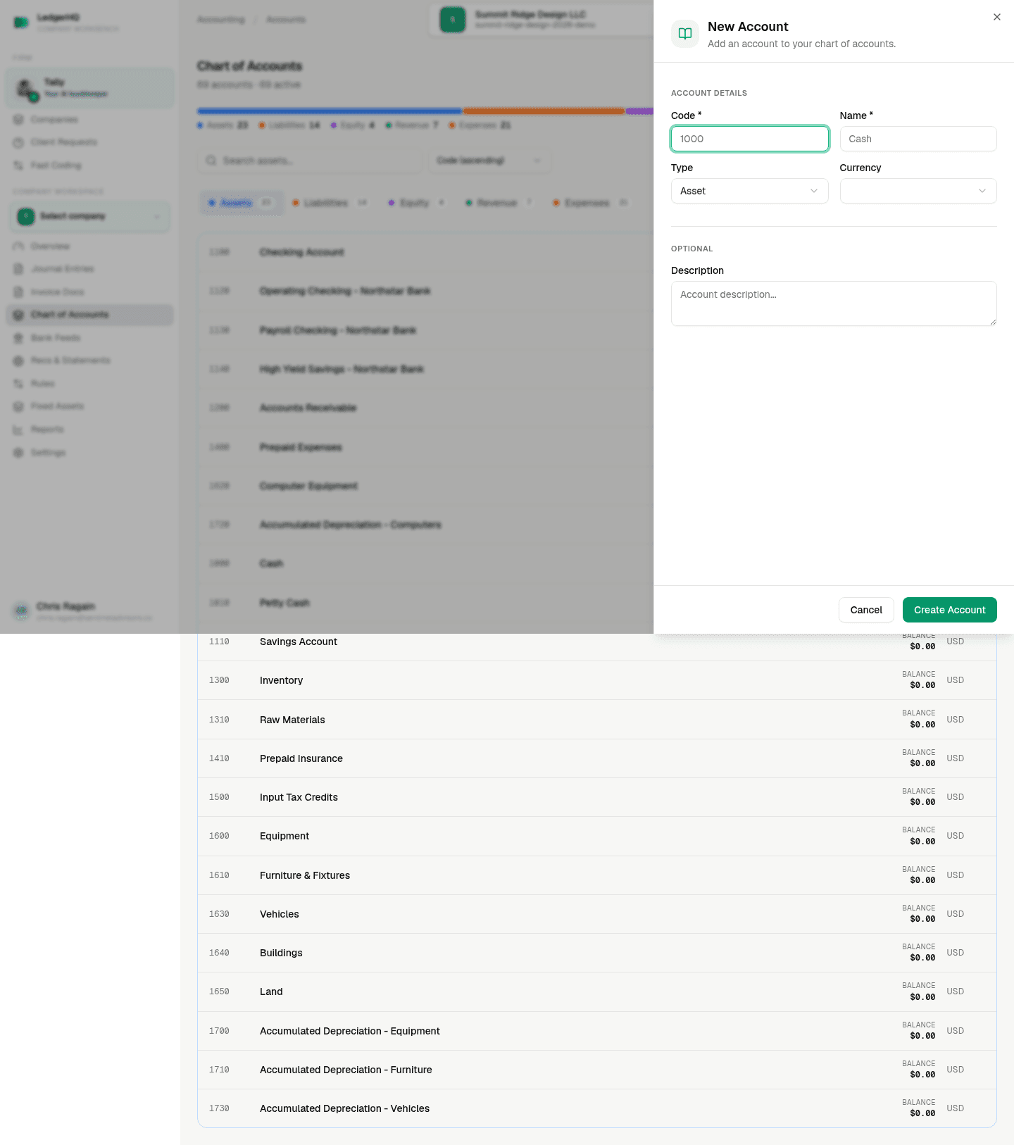1014x1145 pixels.
Task: Select the Input Tax Credits row
Action: pos(597,797)
